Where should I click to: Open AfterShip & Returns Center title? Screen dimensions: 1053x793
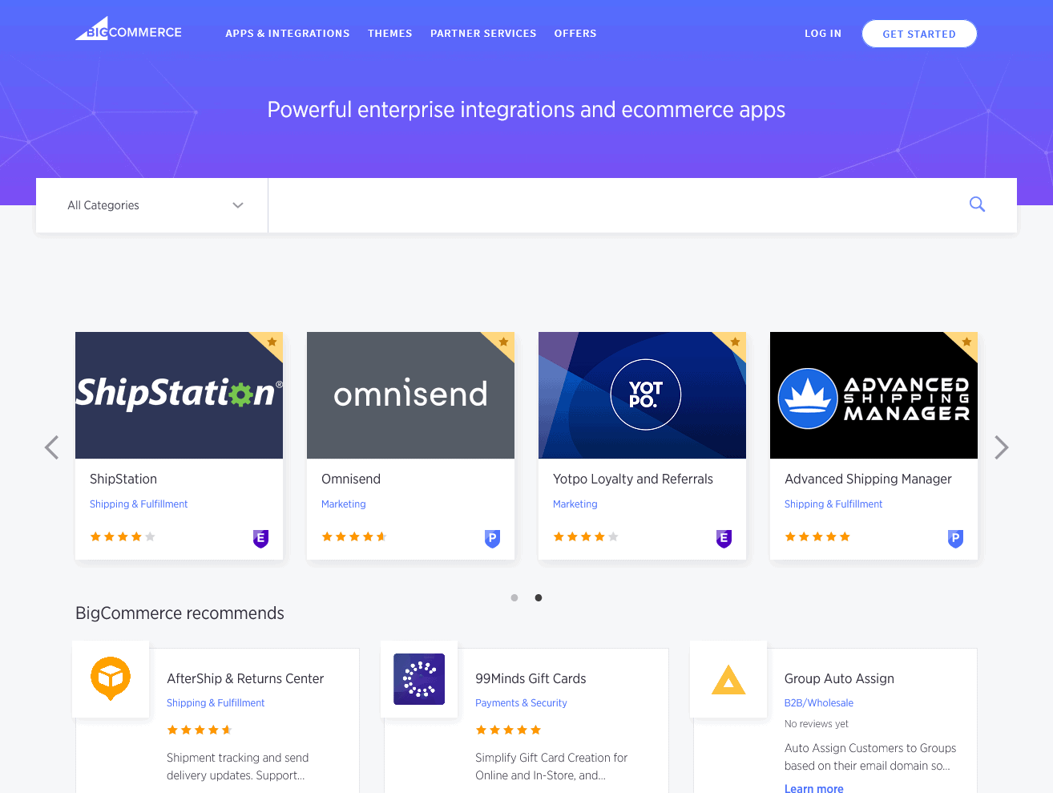pos(245,678)
